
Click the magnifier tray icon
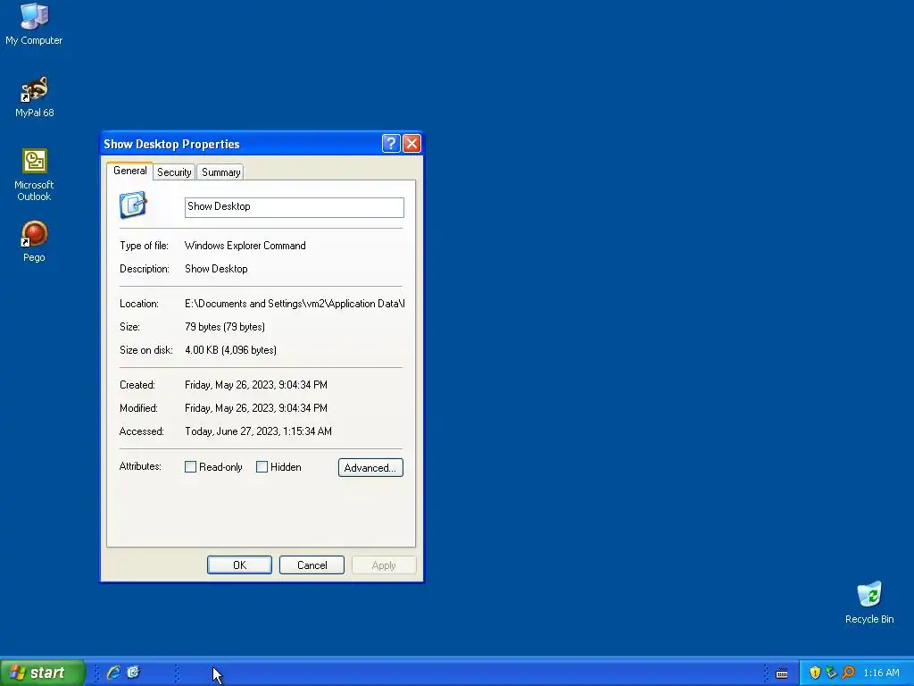848,673
